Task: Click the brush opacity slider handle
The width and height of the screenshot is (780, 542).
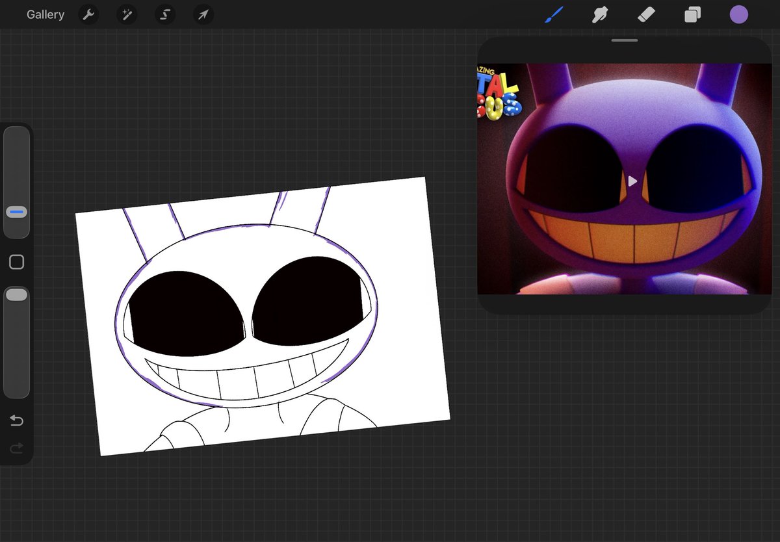Action: coord(16,295)
